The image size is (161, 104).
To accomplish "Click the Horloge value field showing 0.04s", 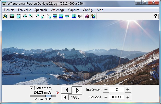I will click(x=117, y=97).
